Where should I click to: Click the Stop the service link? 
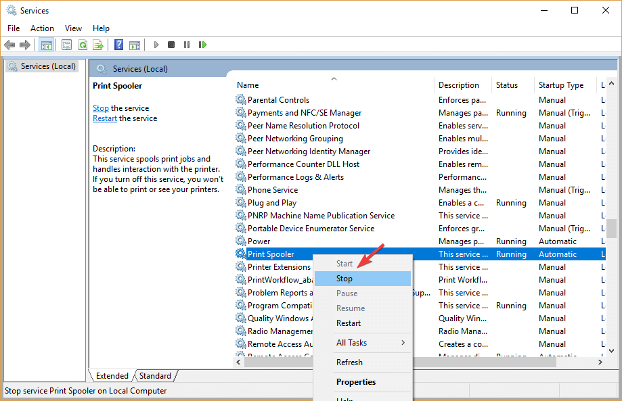tap(101, 108)
